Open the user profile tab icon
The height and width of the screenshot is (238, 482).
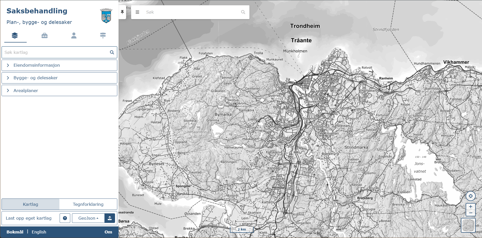click(x=74, y=35)
